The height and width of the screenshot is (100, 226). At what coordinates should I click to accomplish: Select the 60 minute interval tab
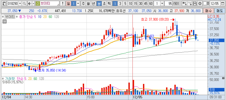pos(151,3)
